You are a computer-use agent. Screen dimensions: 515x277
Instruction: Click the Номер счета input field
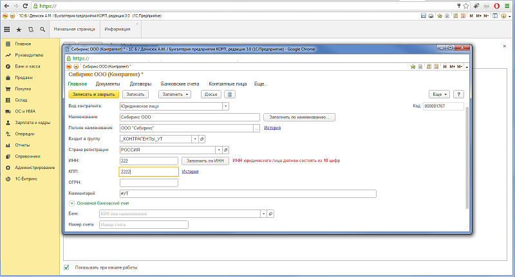144,224
